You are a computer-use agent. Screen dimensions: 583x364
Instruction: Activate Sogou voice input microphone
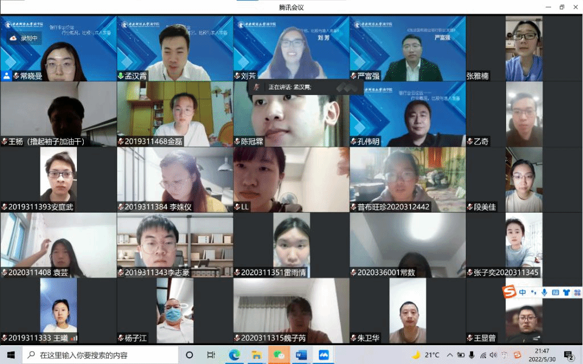[x=544, y=292]
